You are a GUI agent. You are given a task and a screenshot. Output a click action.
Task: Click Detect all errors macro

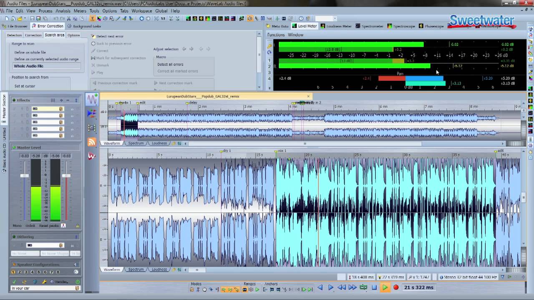170,64
